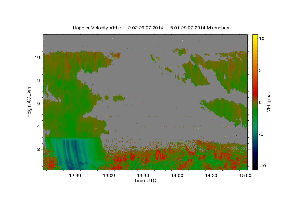Screen dimensions: 306x204
Task: Click the 14:00 time tick label
Action: [177, 175]
